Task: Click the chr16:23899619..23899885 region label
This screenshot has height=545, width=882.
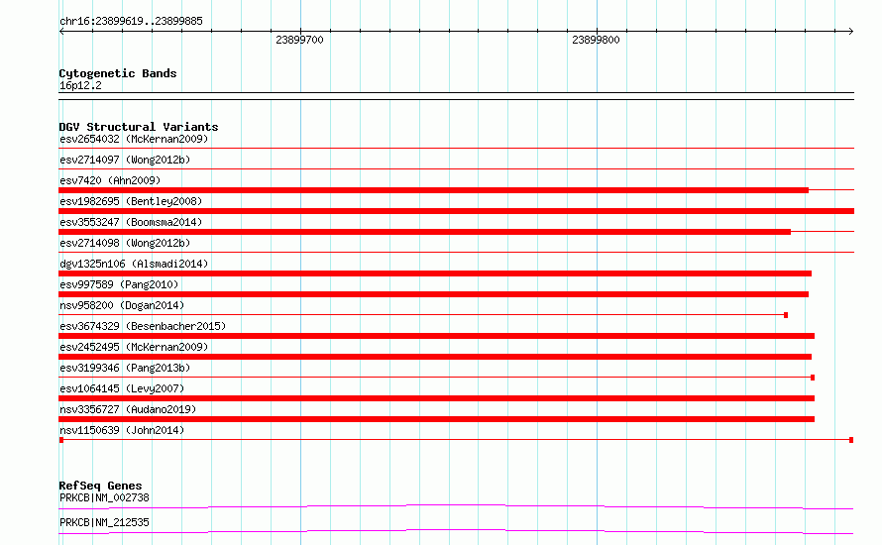Action: 131,22
